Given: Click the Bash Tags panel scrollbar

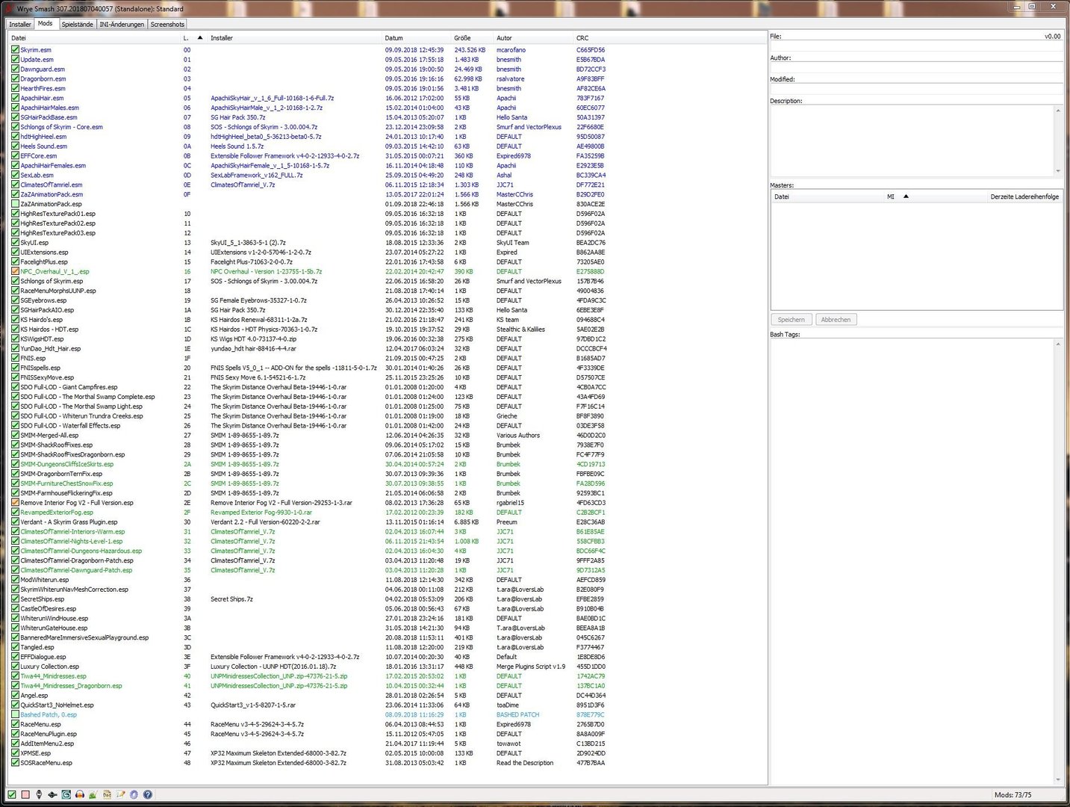Looking at the screenshot, I should pos(1058,562).
